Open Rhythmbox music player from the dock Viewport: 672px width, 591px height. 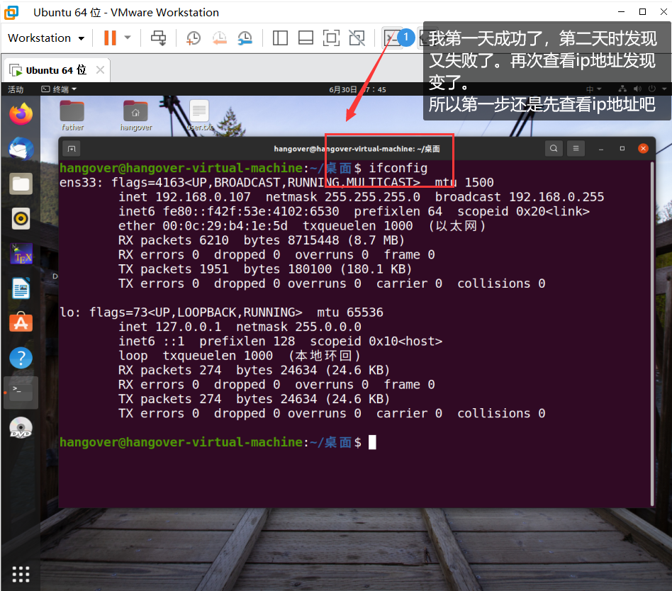coord(21,219)
